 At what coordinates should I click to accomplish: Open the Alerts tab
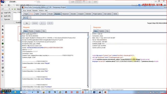coord(115,14)
